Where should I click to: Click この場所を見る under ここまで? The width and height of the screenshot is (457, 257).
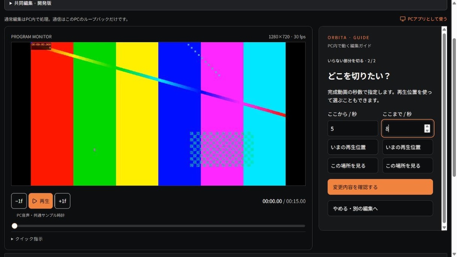(408, 166)
